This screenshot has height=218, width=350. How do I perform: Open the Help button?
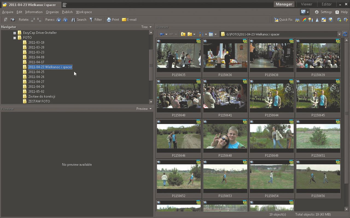click(x=342, y=12)
